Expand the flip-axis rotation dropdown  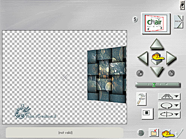point(169,114)
